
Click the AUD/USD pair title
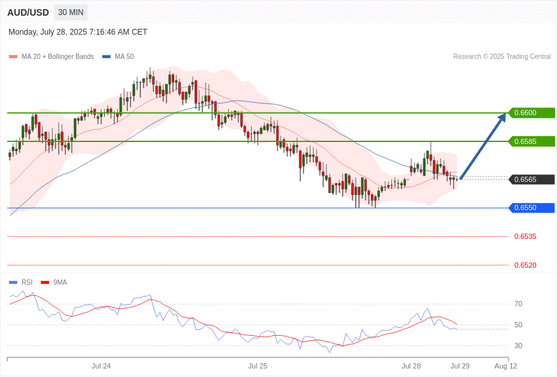tap(28, 12)
